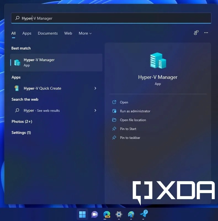This screenshot has width=218, height=221.
Task: Click Hyper-V Manager title in preview pane
Action: click(158, 77)
